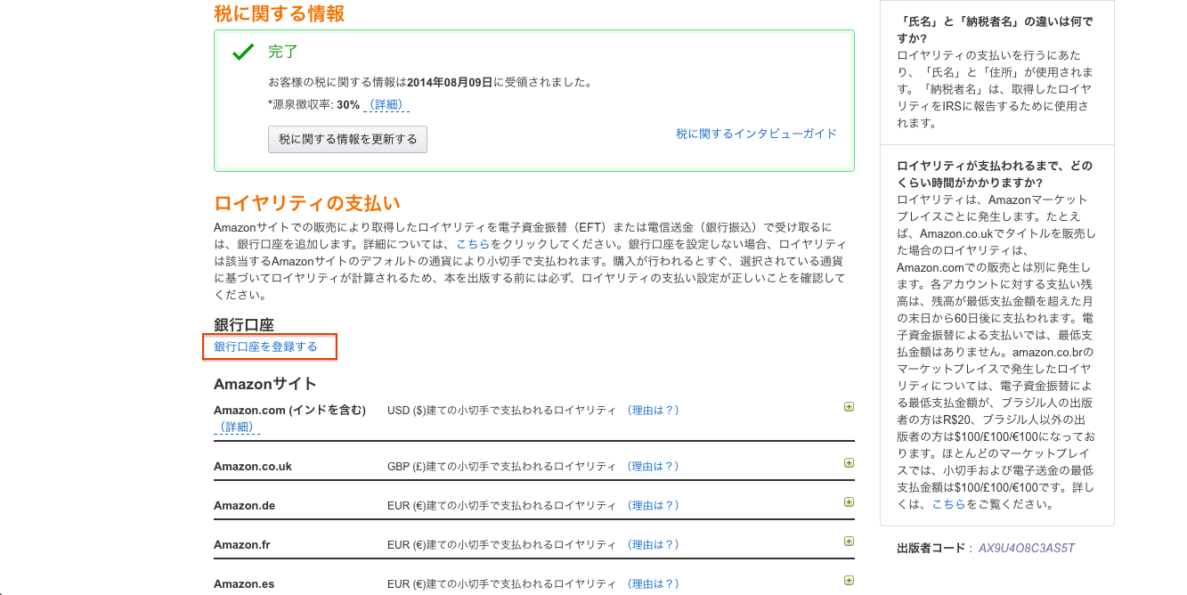1187x595 pixels.
Task: Click 「氏名」と「納税者名」の違い sidebar question
Action: click(x=995, y=30)
